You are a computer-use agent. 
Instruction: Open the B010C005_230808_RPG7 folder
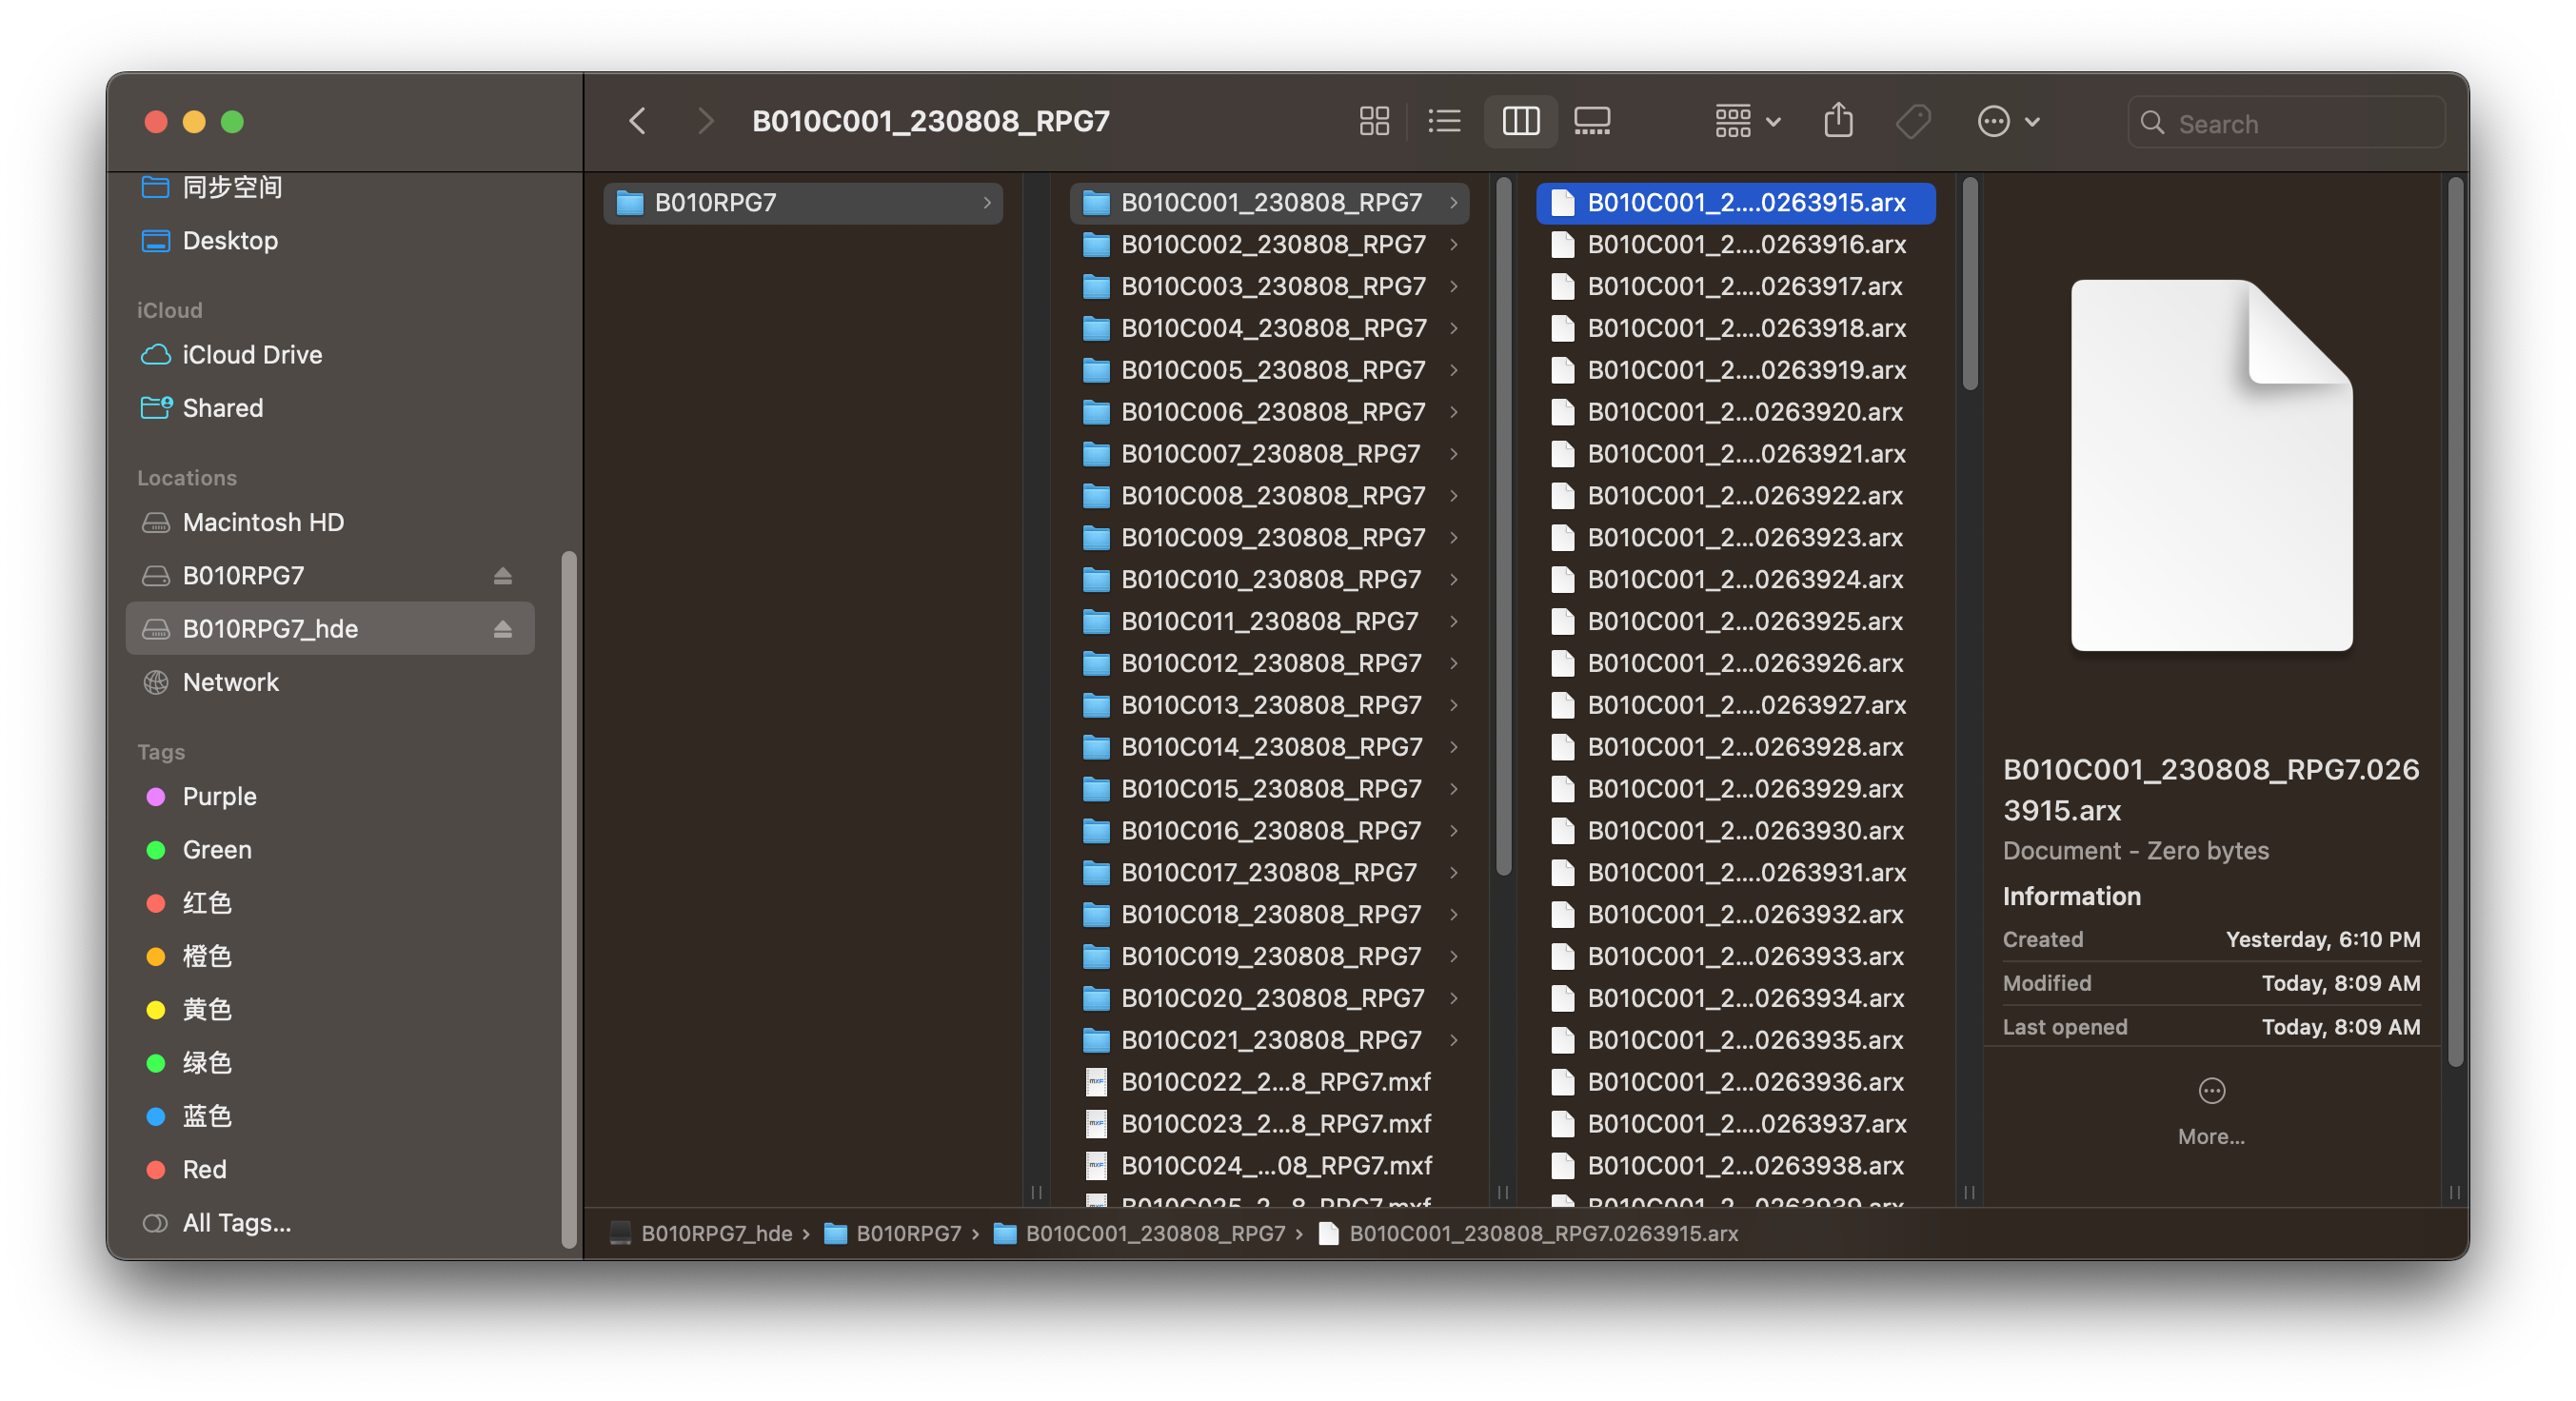click(1272, 370)
